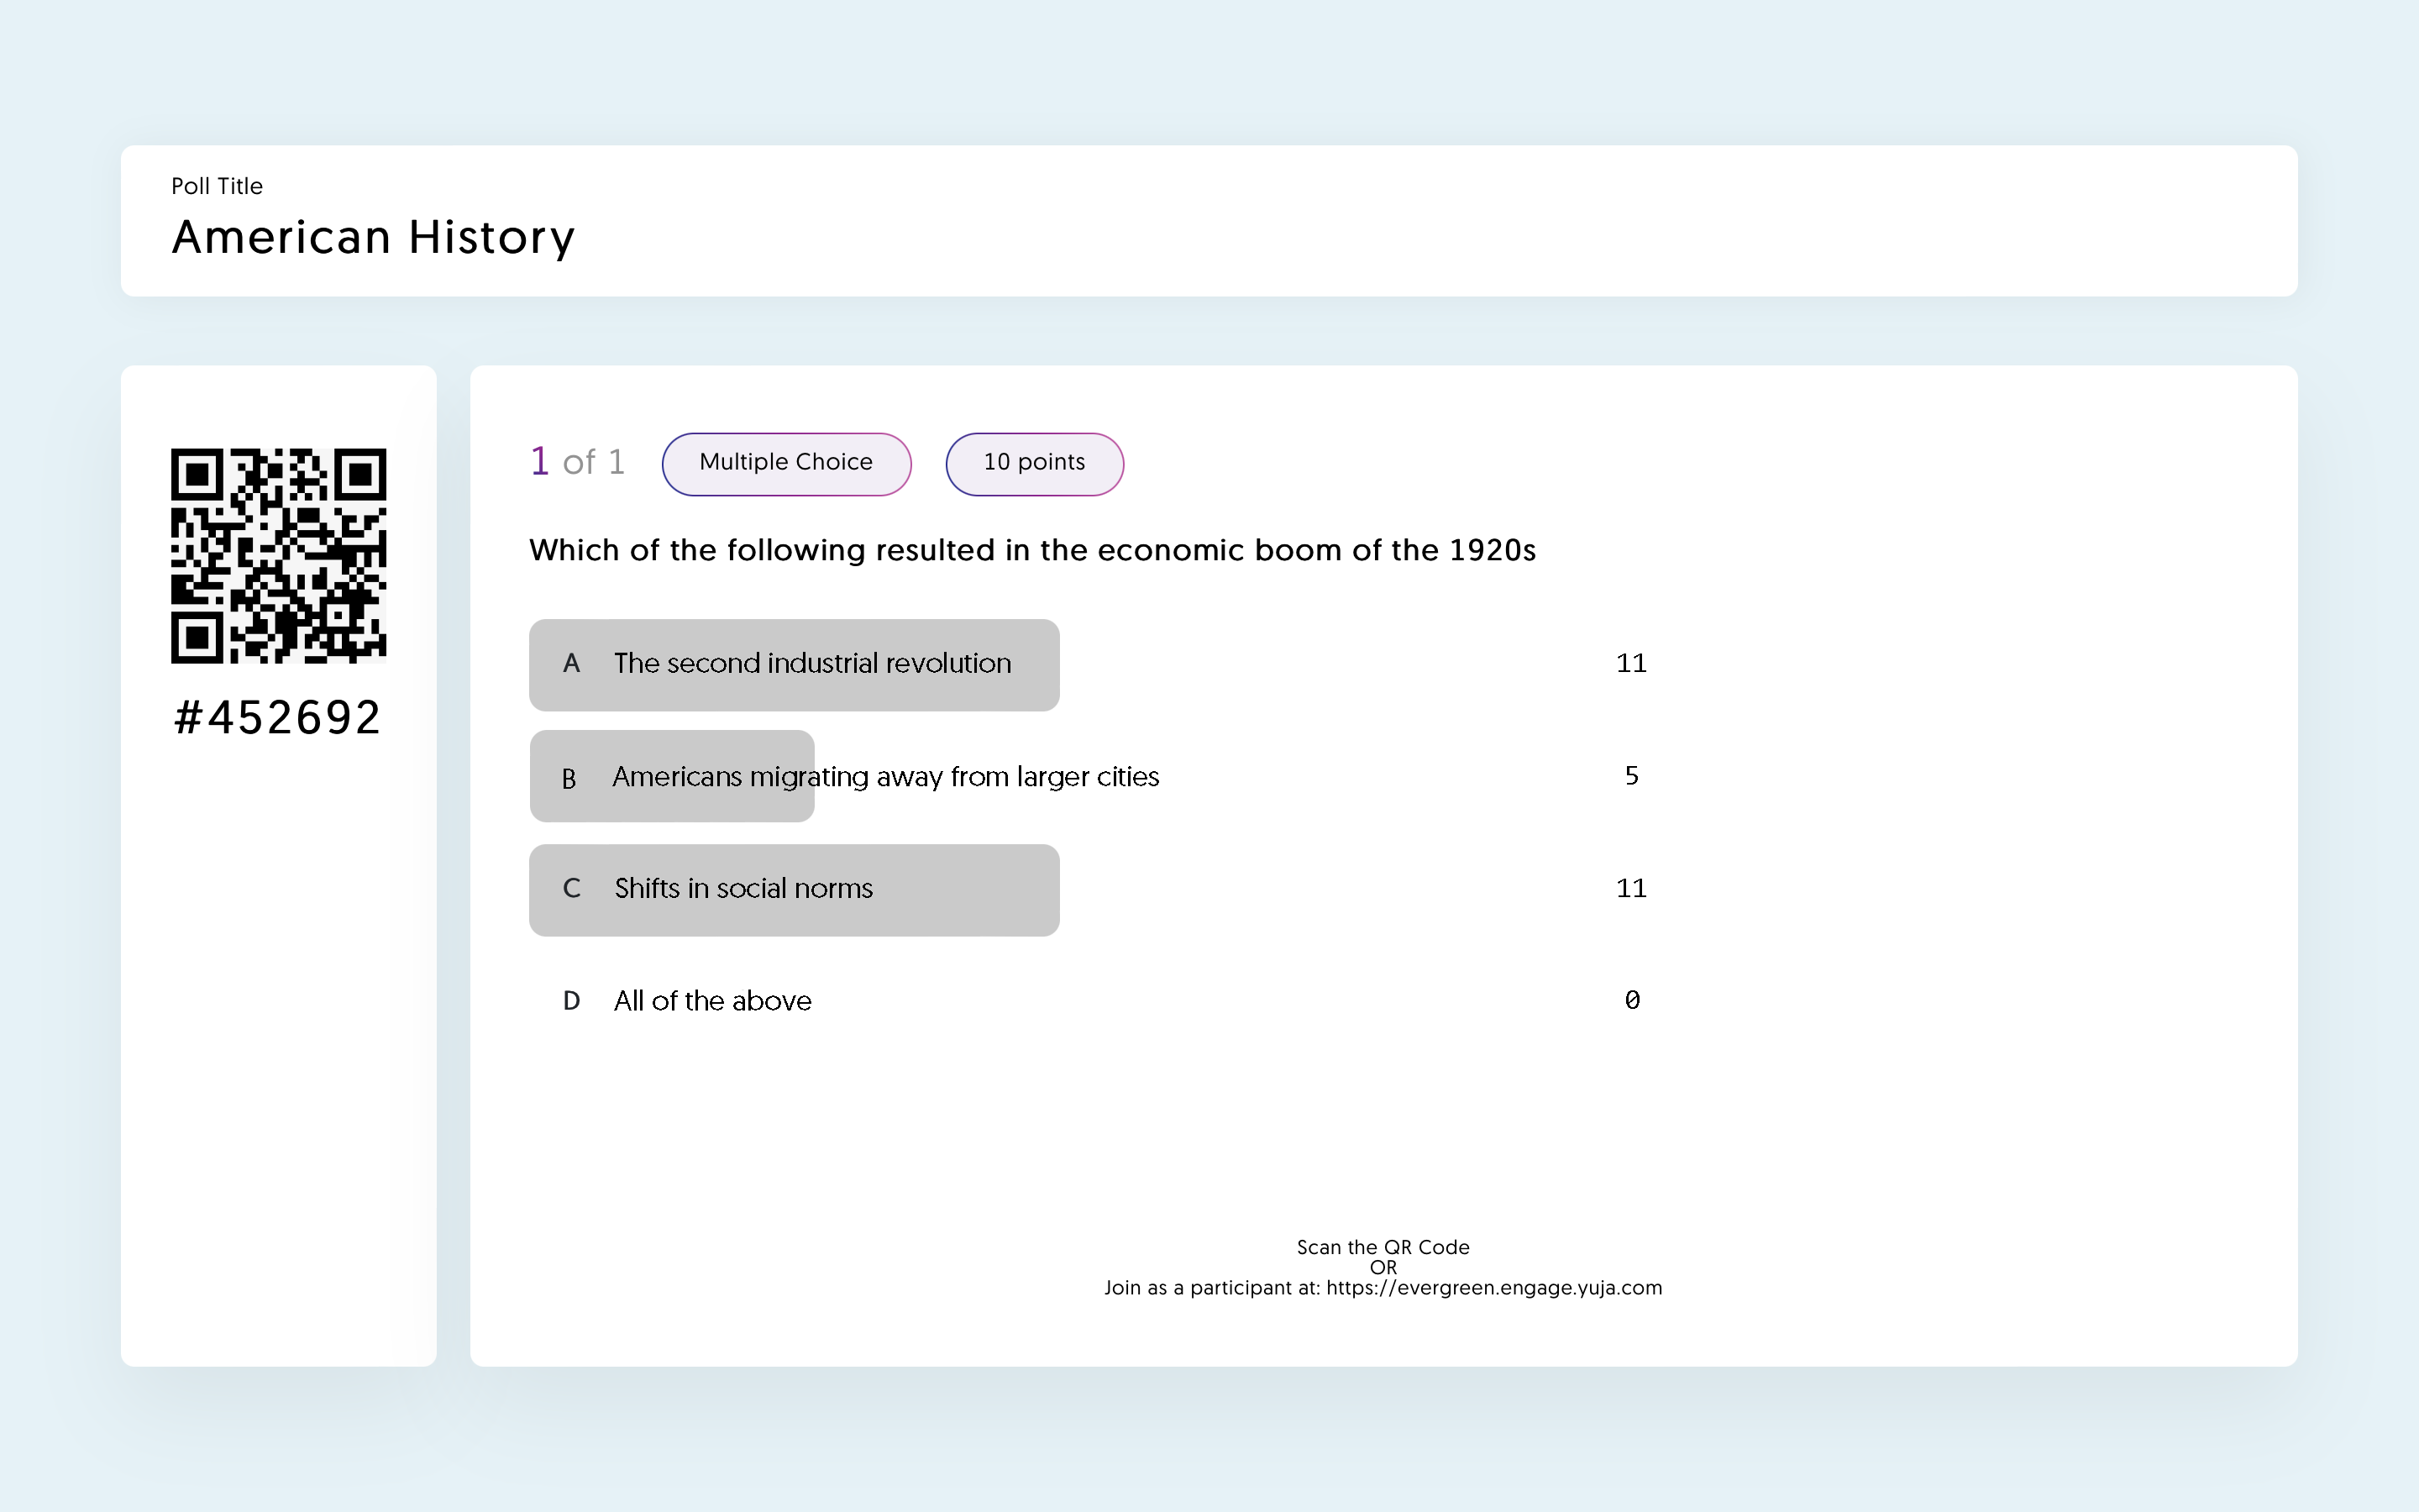The width and height of the screenshot is (2419, 1512).
Task: Pick option C, Shifts in social norms
Action: 743,889
